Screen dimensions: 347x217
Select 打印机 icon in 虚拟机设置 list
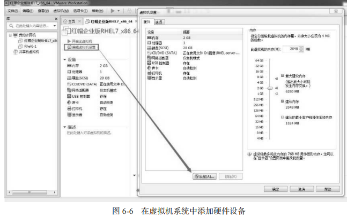click(x=150, y=73)
